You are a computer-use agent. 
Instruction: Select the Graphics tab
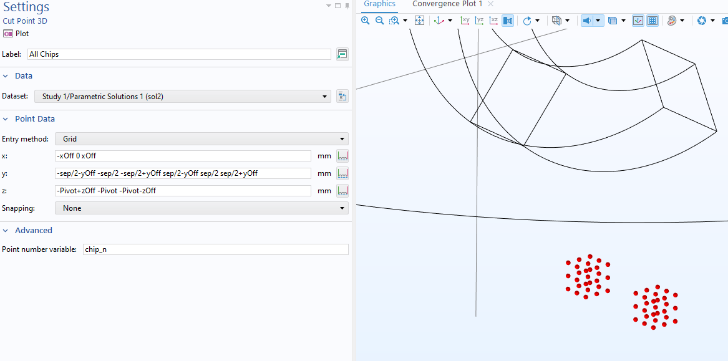tap(379, 4)
